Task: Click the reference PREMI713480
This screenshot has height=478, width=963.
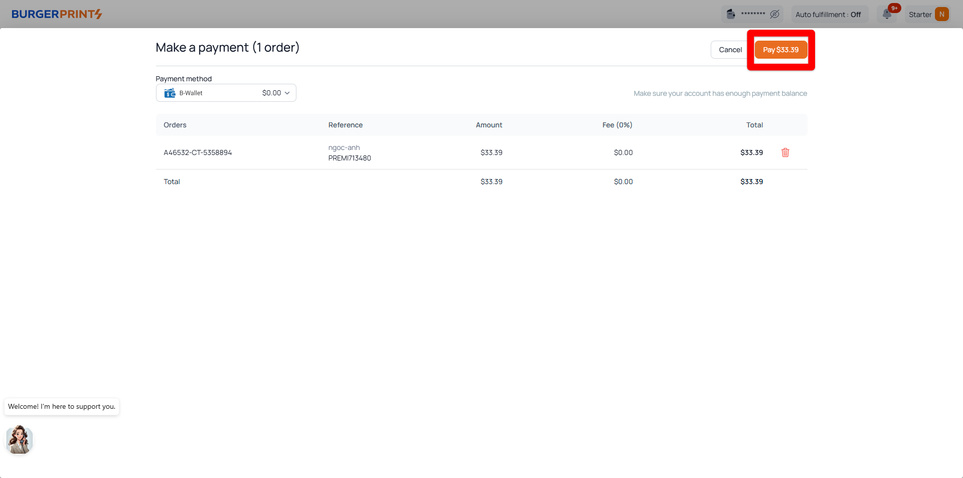Action: [x=350, y=158]
